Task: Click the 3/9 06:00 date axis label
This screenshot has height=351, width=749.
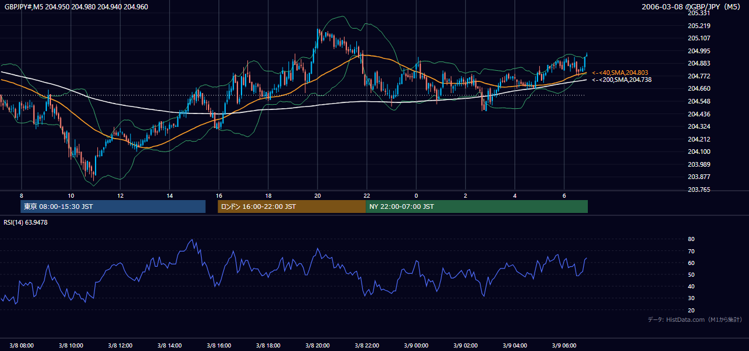Action: point(564,345)
